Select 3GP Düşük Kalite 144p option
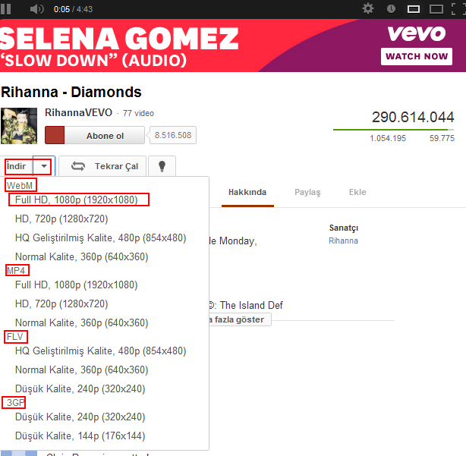The image size is (466, 456). [80, 436]
